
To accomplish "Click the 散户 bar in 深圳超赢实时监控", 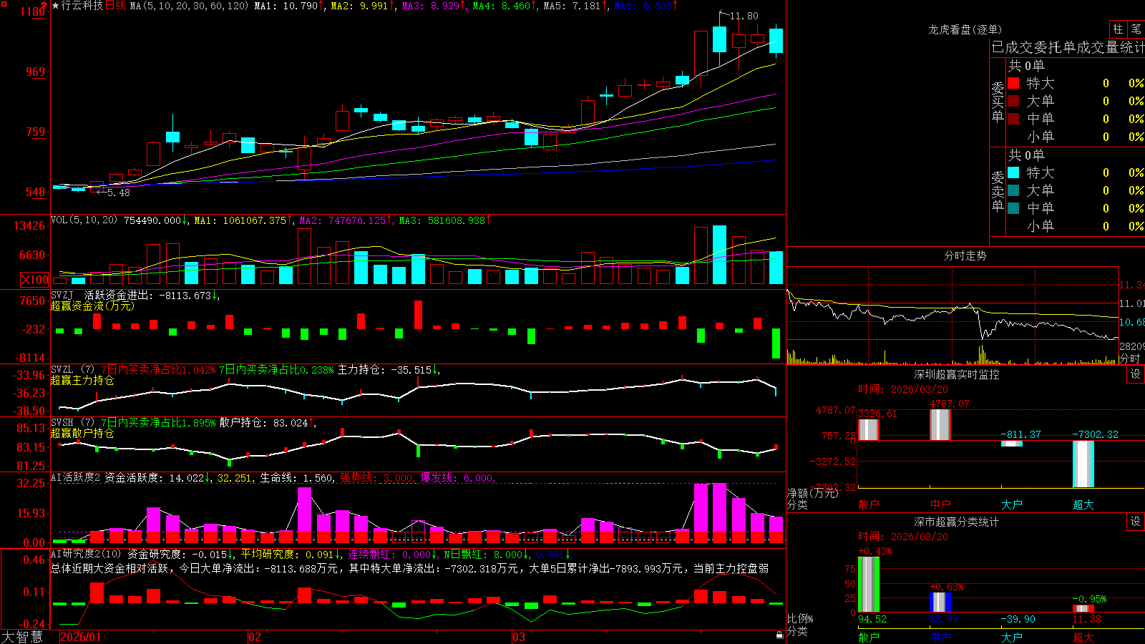I will tap(868, 429).
